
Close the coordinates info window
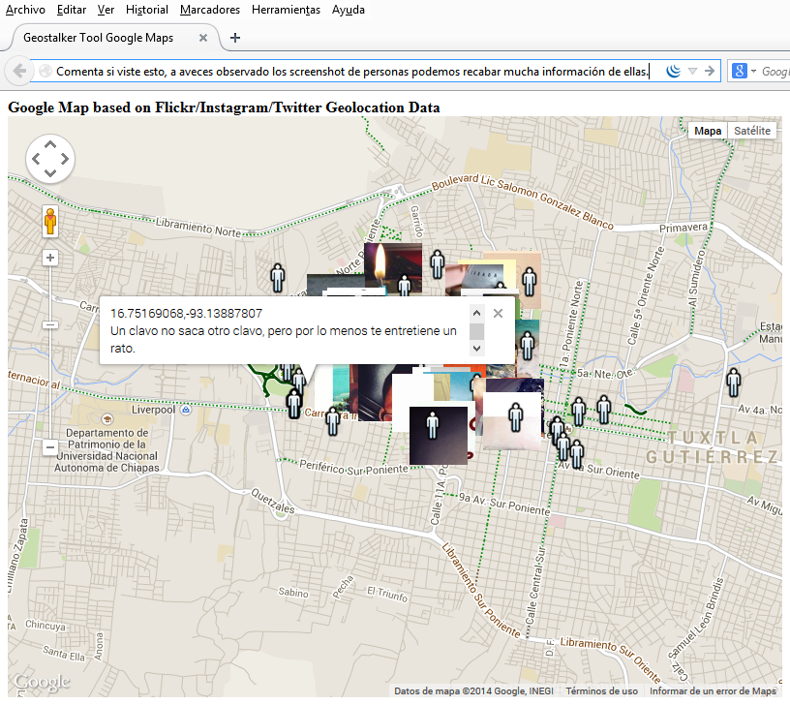click(x=498, y=314)
